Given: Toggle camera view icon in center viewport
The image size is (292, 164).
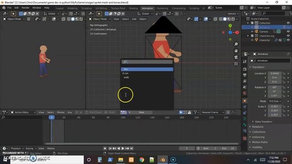Looking at the screenshot, I should 236,57.
